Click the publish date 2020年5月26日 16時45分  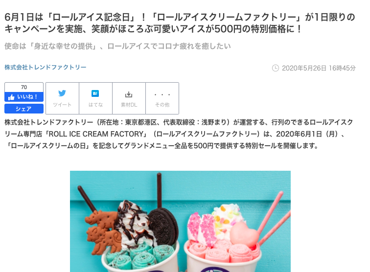pyautogui.click(x=319, y=68)
